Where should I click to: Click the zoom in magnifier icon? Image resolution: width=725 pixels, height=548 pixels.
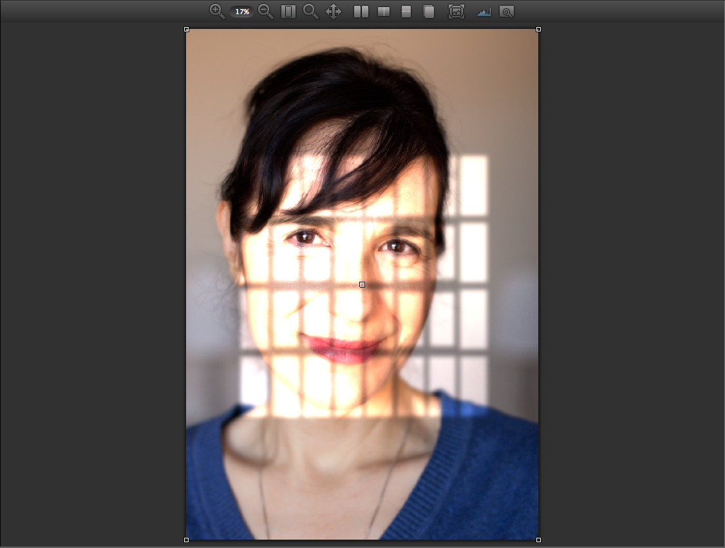[x=217, y=11]
